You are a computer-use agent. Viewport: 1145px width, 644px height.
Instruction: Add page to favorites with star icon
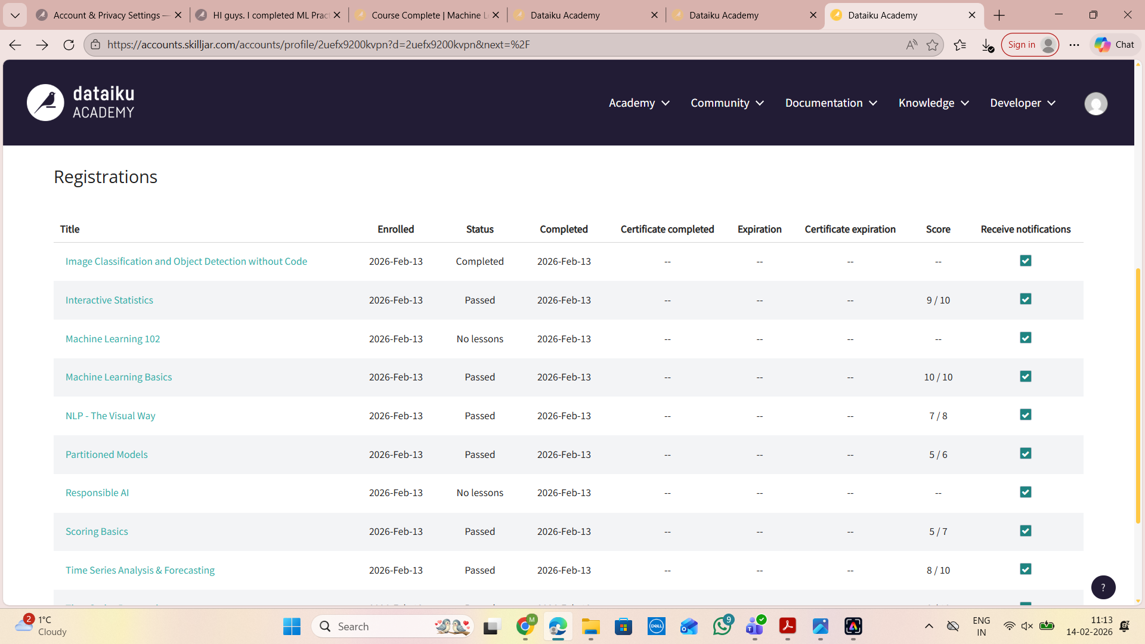pyautogui.click(x=933, y=44)
